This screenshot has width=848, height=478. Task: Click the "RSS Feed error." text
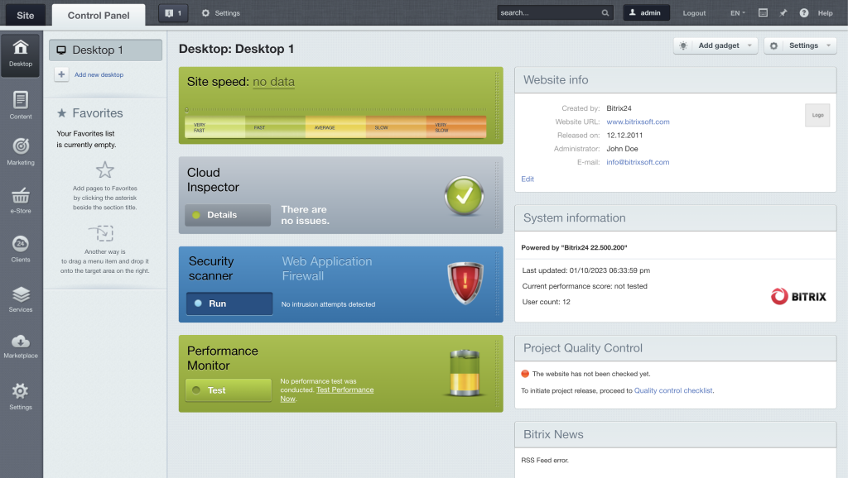click(x=545, y=460)
